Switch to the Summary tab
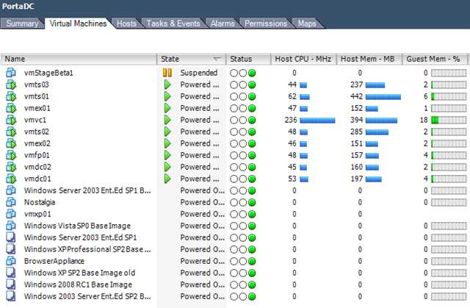 pyautogui.click(x=23, y=24)
